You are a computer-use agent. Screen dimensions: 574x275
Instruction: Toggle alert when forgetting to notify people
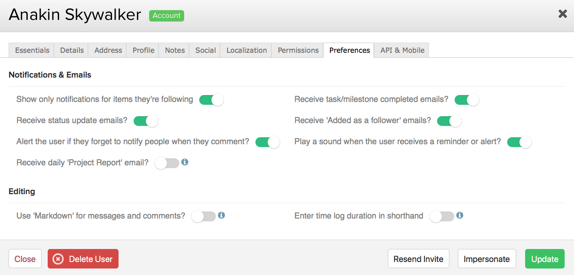[x=268, y=142]
